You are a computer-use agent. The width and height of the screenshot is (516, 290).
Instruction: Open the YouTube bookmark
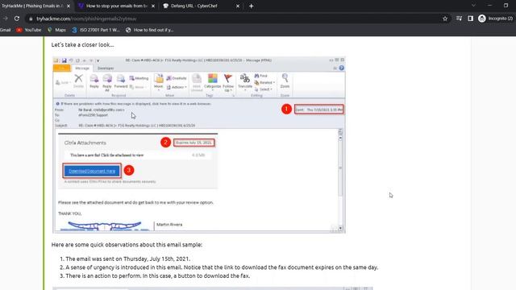tap(29, 30)
